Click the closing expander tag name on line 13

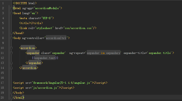(x=35, y=63)
